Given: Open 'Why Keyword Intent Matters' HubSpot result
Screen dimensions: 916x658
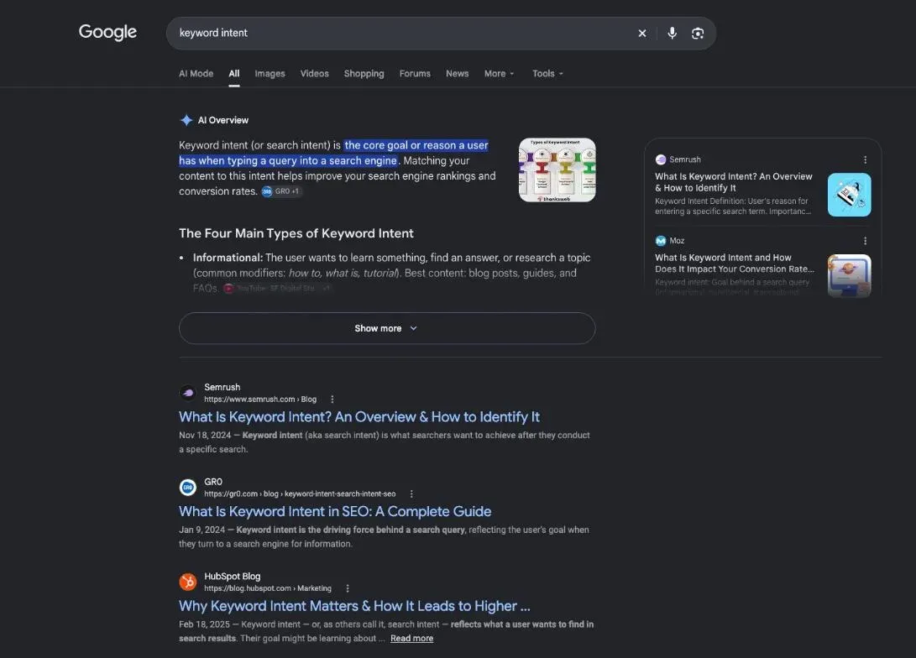Looking at the screenshot, I should tap(354, 606).
